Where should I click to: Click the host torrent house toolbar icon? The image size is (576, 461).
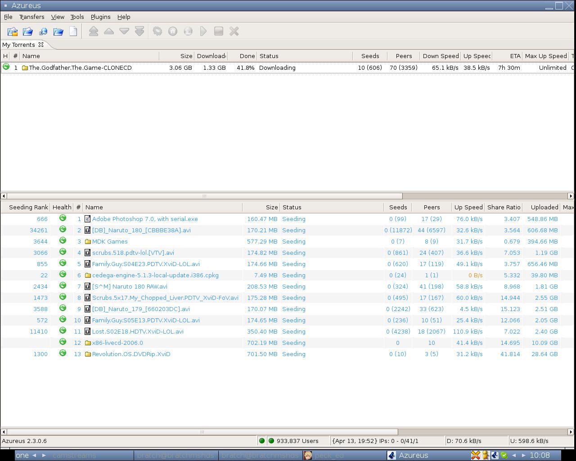pyautogui.click(x=173, y=31)
